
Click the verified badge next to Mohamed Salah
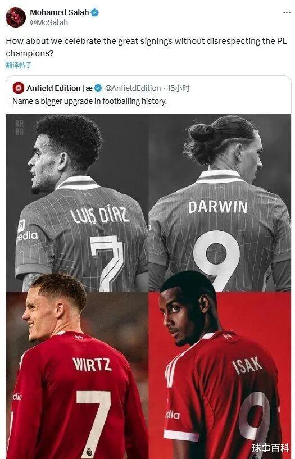point(94,12)
